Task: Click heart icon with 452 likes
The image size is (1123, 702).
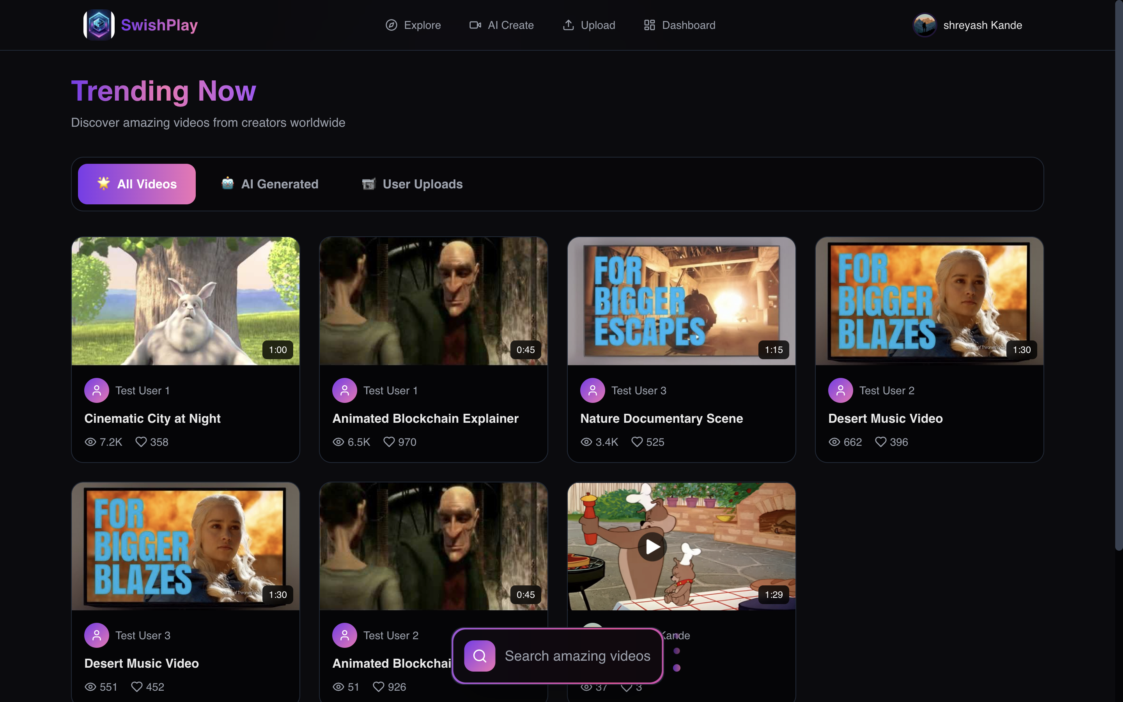Action: pyautogui.click(x=136, y=687)
